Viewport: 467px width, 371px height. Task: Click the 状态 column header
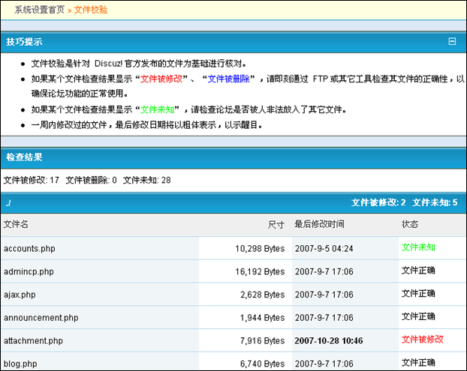coord(409,224)
